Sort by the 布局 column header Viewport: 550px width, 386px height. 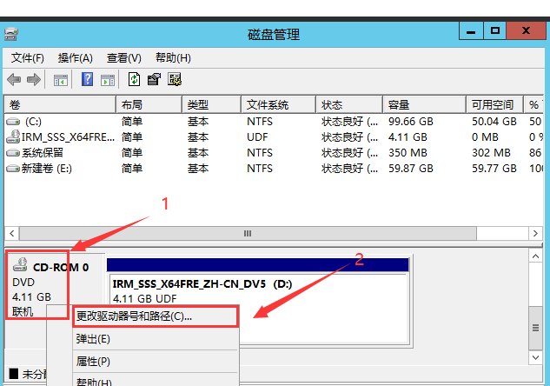click(149, 104)
